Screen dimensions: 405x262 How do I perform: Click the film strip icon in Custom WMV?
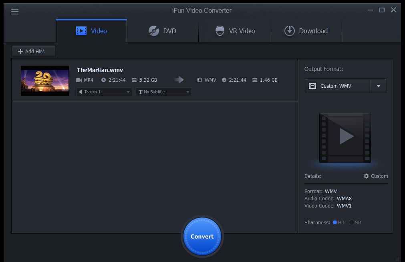coord(312,86)
